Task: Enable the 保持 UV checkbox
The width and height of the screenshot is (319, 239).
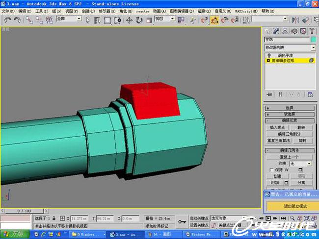Action: coord(271,170)
